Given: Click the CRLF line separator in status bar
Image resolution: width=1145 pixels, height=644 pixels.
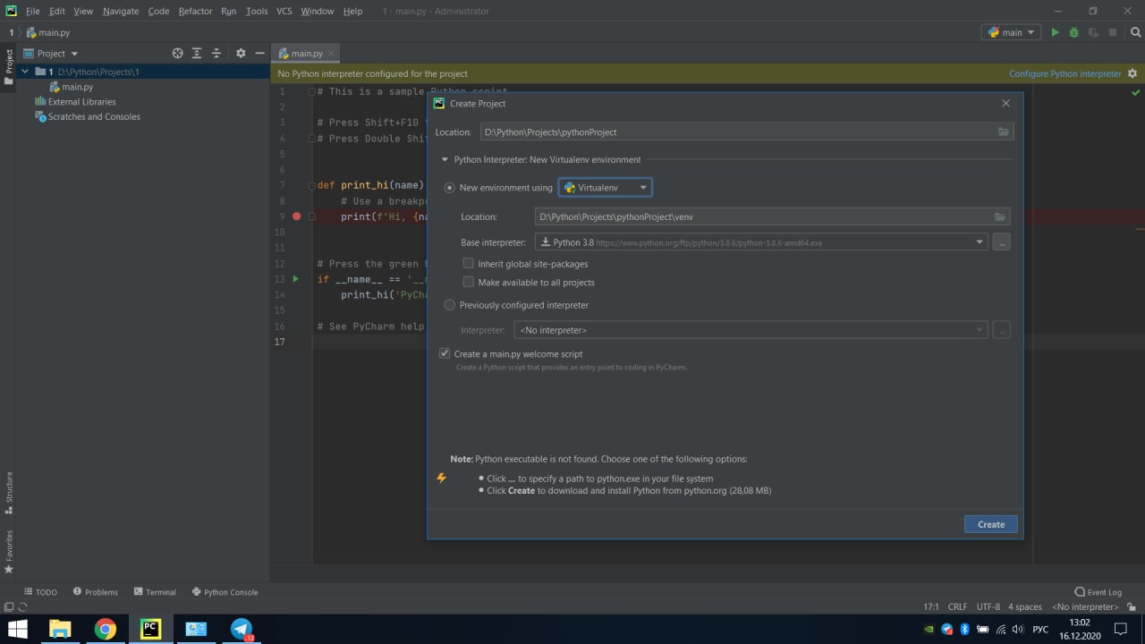Looking at the screenshot, I should click(957, 606).
